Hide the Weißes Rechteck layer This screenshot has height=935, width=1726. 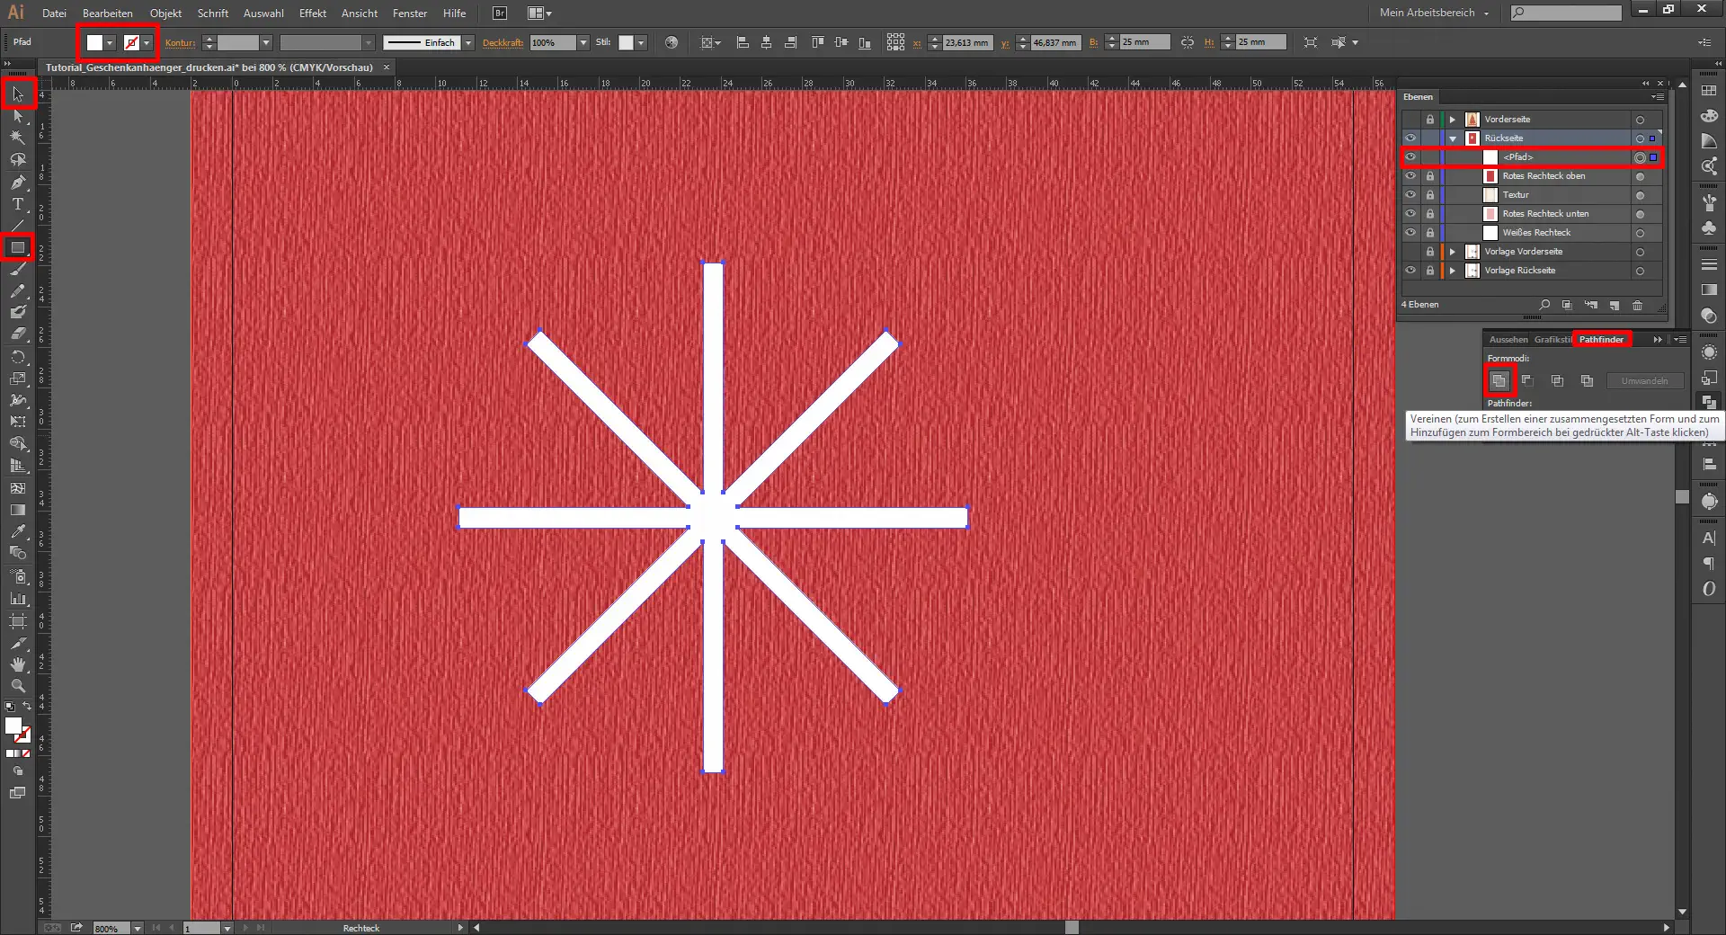[x=1410, y=233]
